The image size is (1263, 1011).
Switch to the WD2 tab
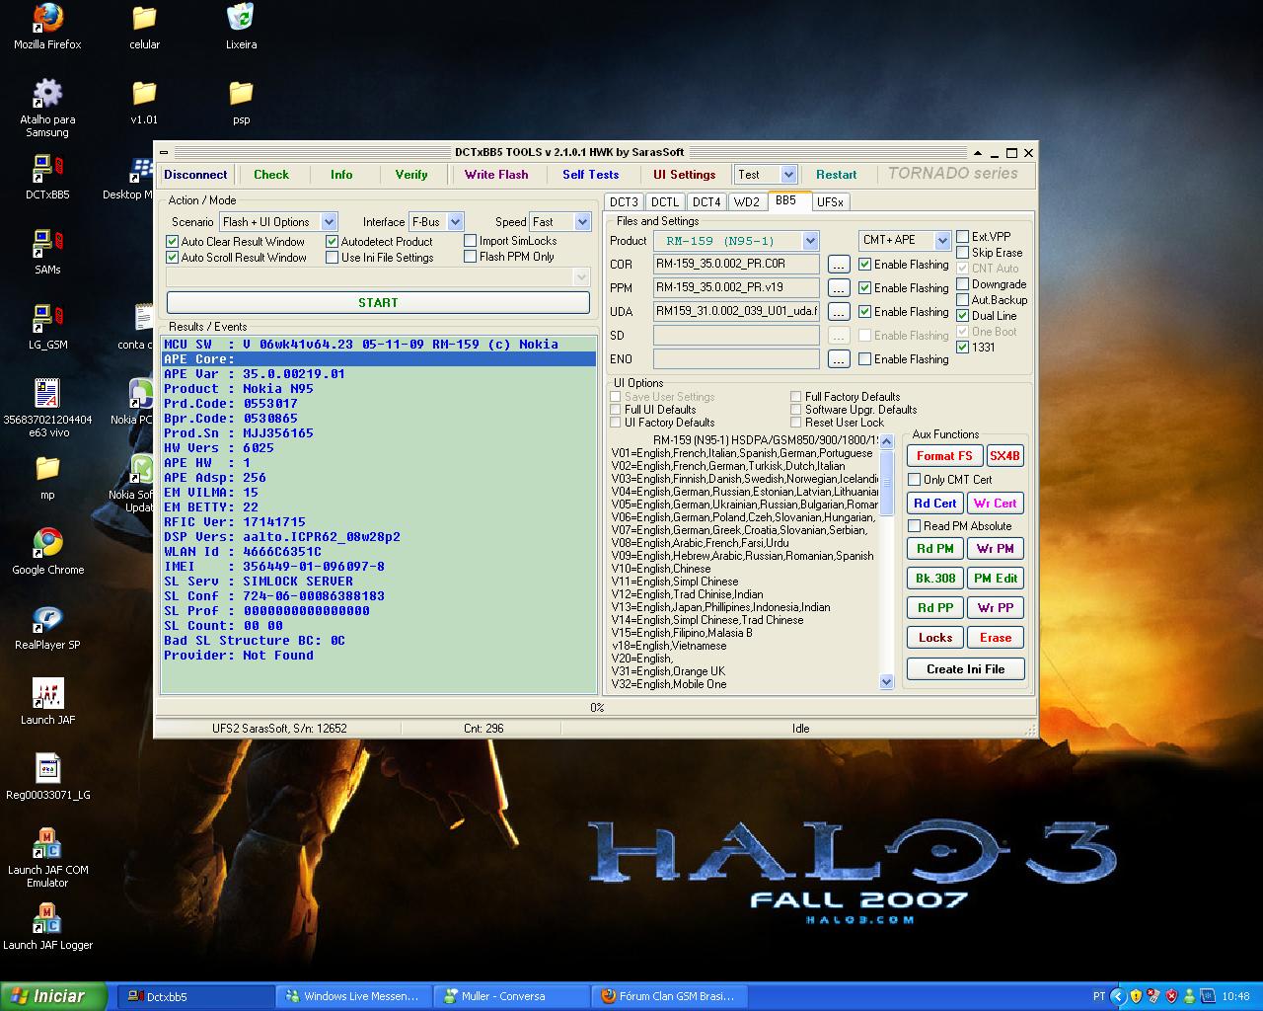(747, 202)
